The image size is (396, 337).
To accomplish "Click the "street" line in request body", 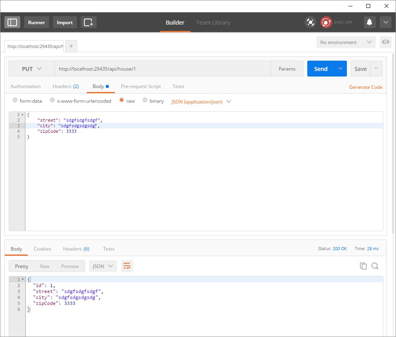I will [x=70, y=120].
